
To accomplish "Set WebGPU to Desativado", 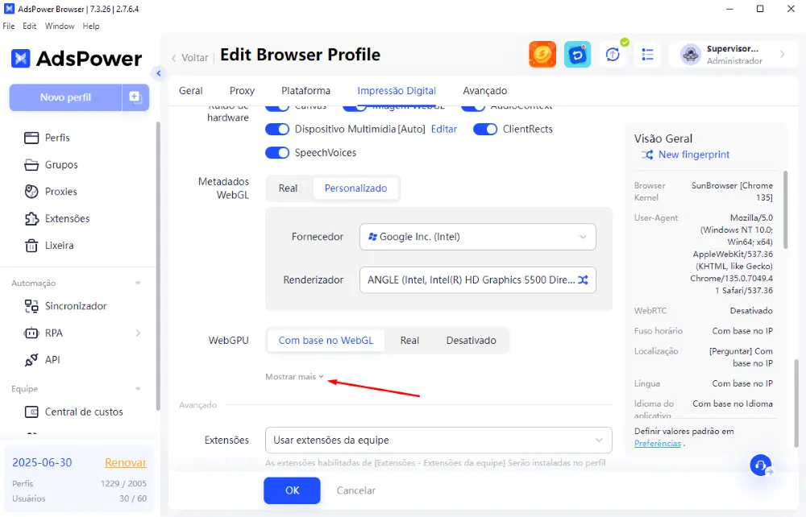I will [472, 341].
